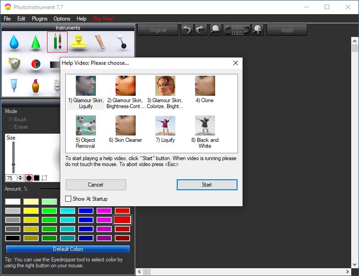The image size is (359, 276).
Task: Click the brush size value field
Action: [11, 178]
